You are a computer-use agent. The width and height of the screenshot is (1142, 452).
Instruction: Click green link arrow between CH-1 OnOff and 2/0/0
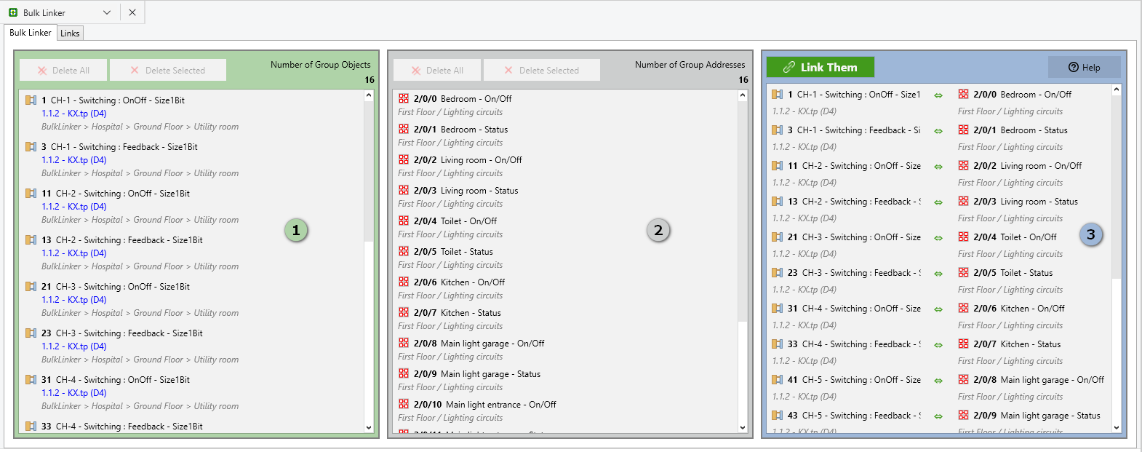tap(938, 95)
